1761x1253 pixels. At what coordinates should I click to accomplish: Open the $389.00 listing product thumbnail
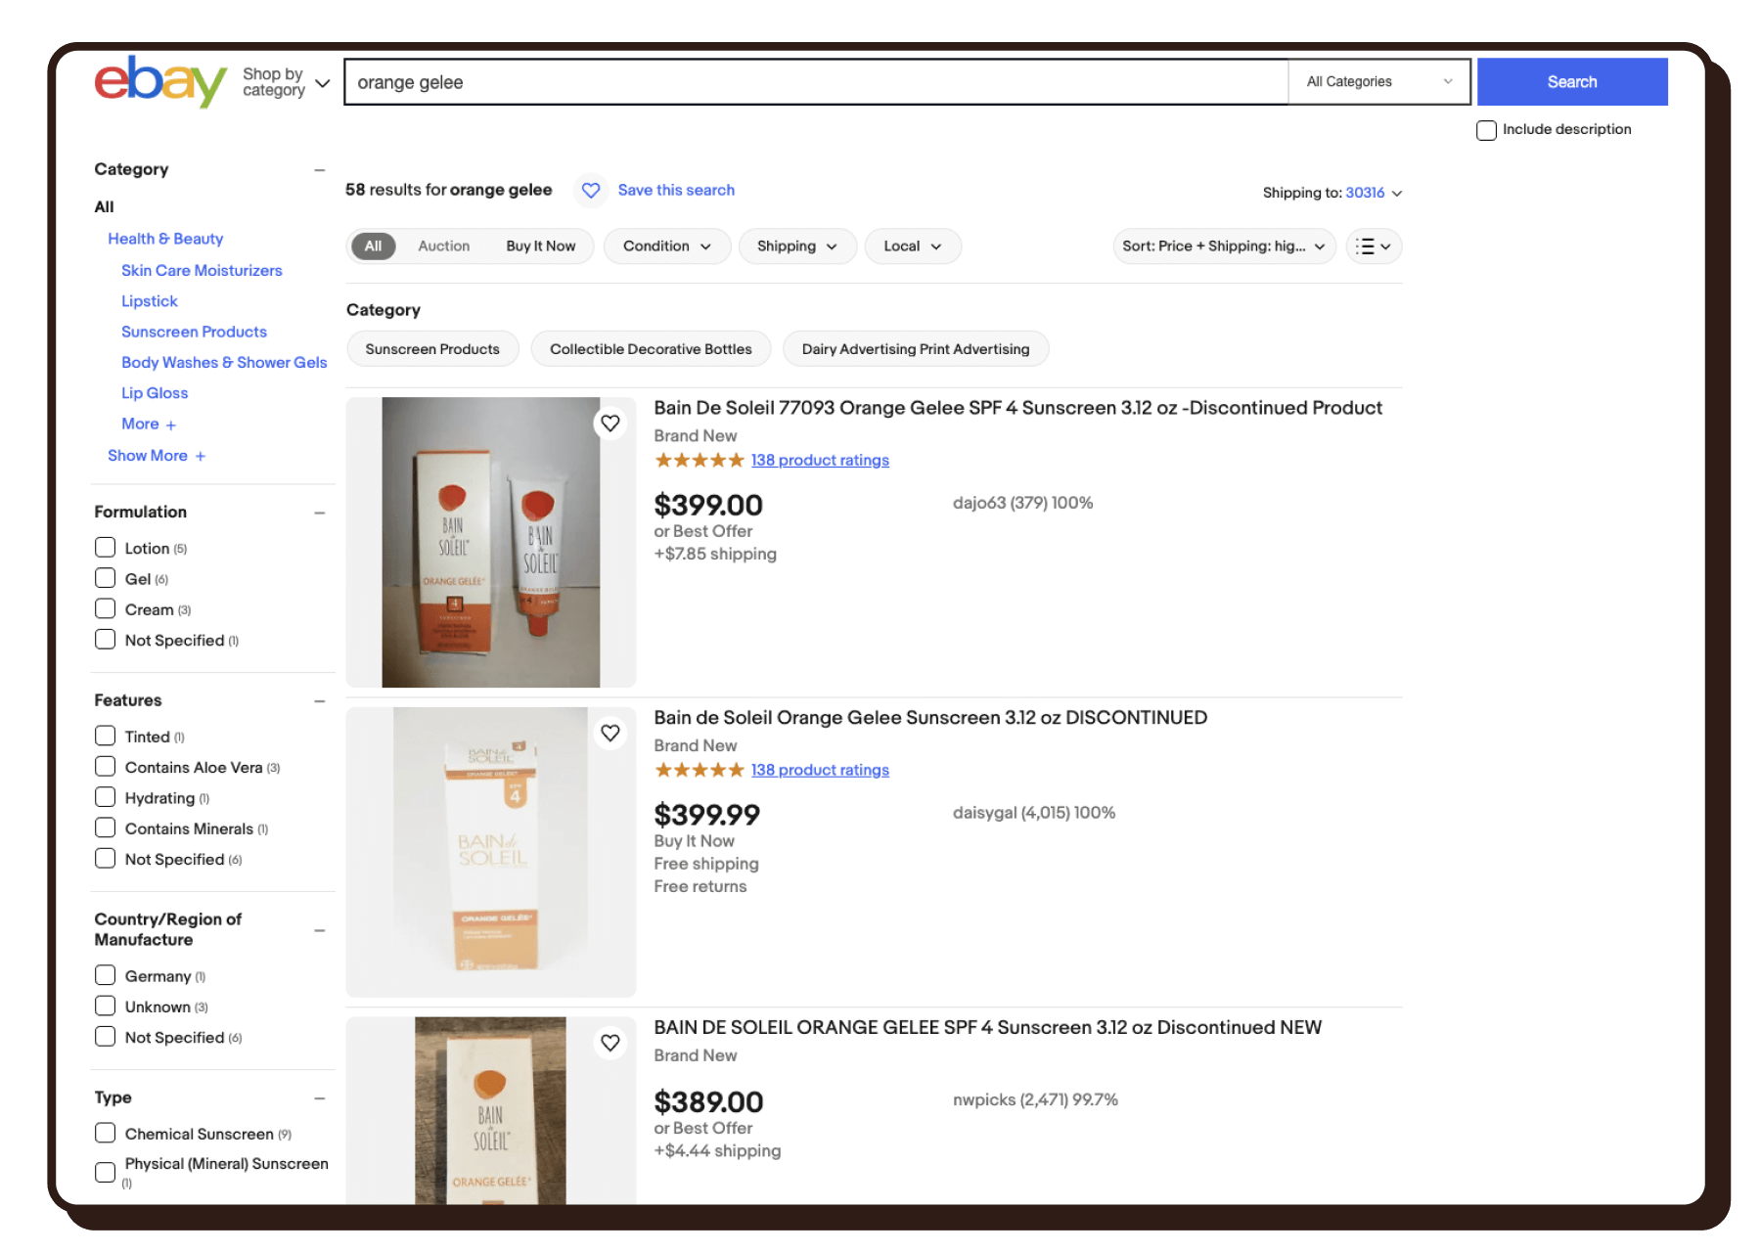click(491, 1110)
